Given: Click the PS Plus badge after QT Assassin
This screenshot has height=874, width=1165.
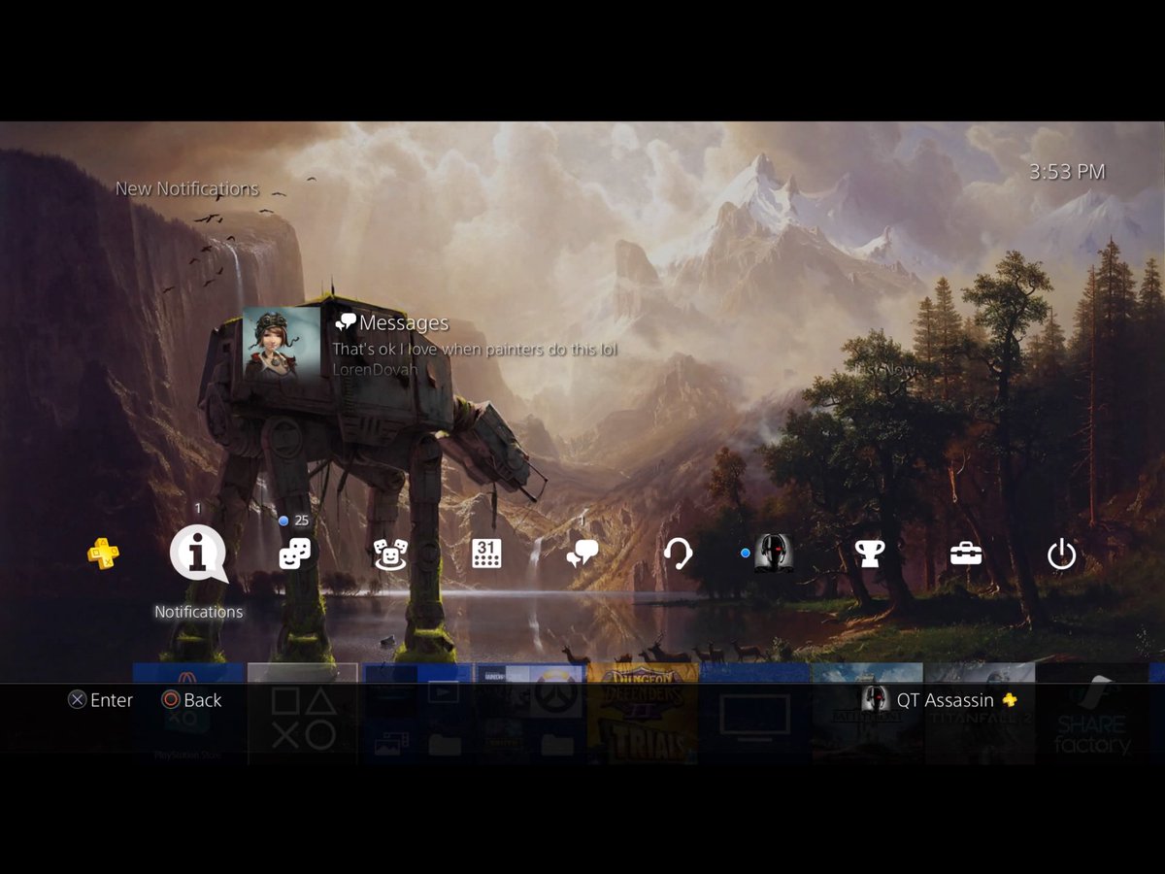Looking at the screenshot, I should point(1010,700).
